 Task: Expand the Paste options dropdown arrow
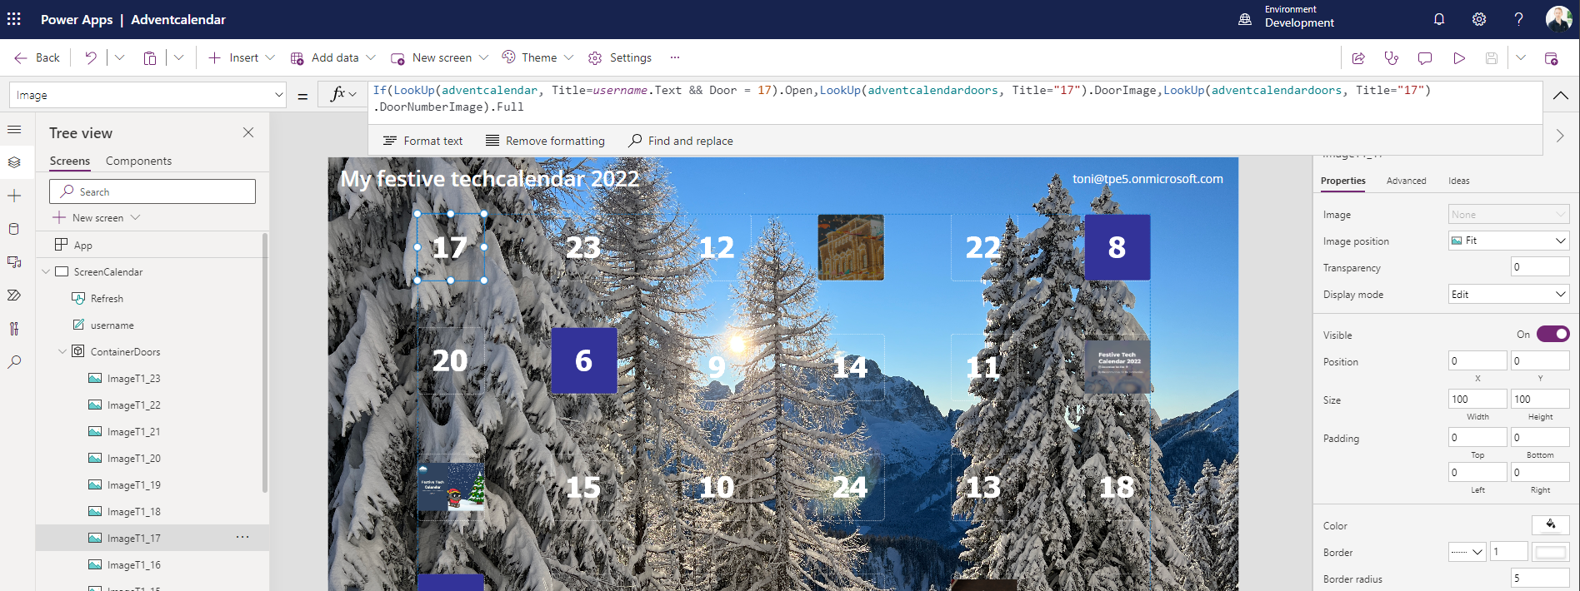[178, 57]
